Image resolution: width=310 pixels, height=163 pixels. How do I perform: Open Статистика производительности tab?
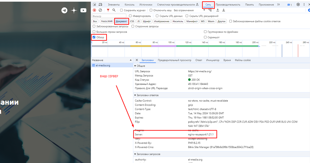(x=178, y=5)
